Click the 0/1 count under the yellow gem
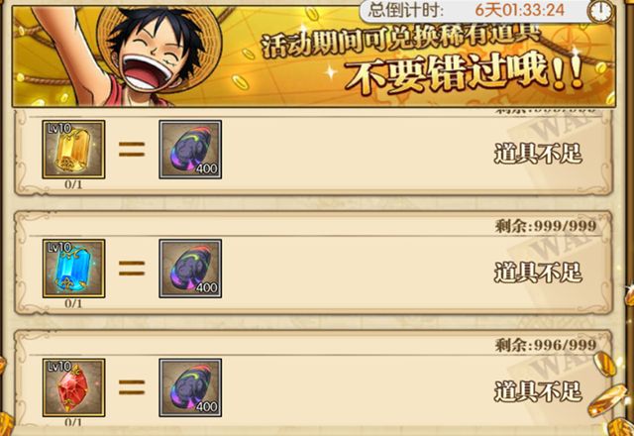This screenshot has width=634, height=436. coord(73,185)
